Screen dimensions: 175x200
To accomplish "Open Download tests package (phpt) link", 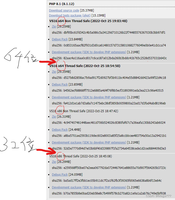I will tap(70, 16).
